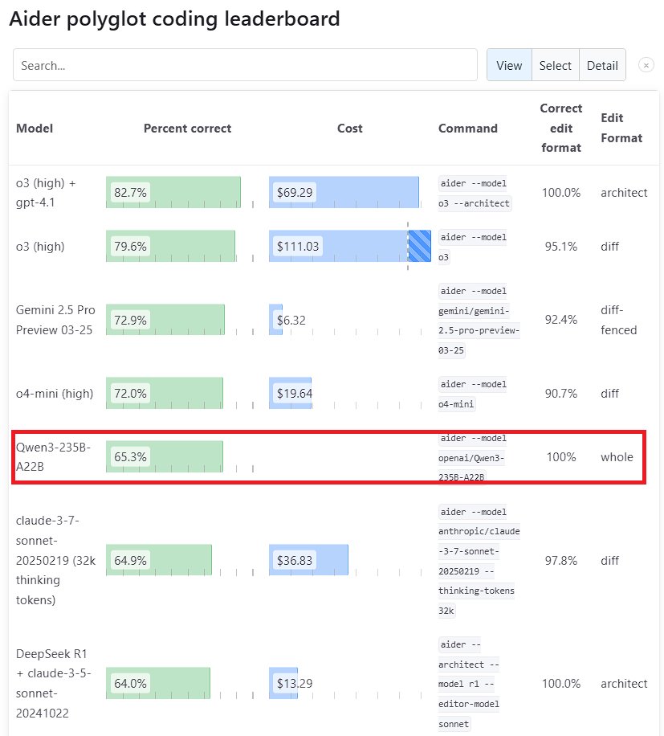Select the o4-mini (high) model name
Image resolution: width=664 pixels, height=736 pixels.
click(55, 394)
